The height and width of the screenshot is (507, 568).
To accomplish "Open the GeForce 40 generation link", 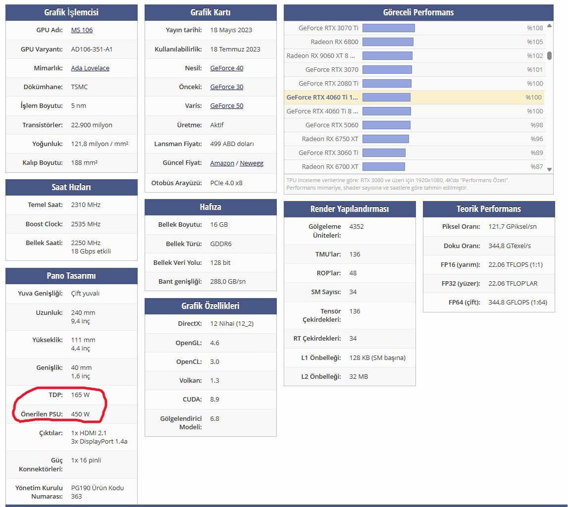I will coord(227,68).
